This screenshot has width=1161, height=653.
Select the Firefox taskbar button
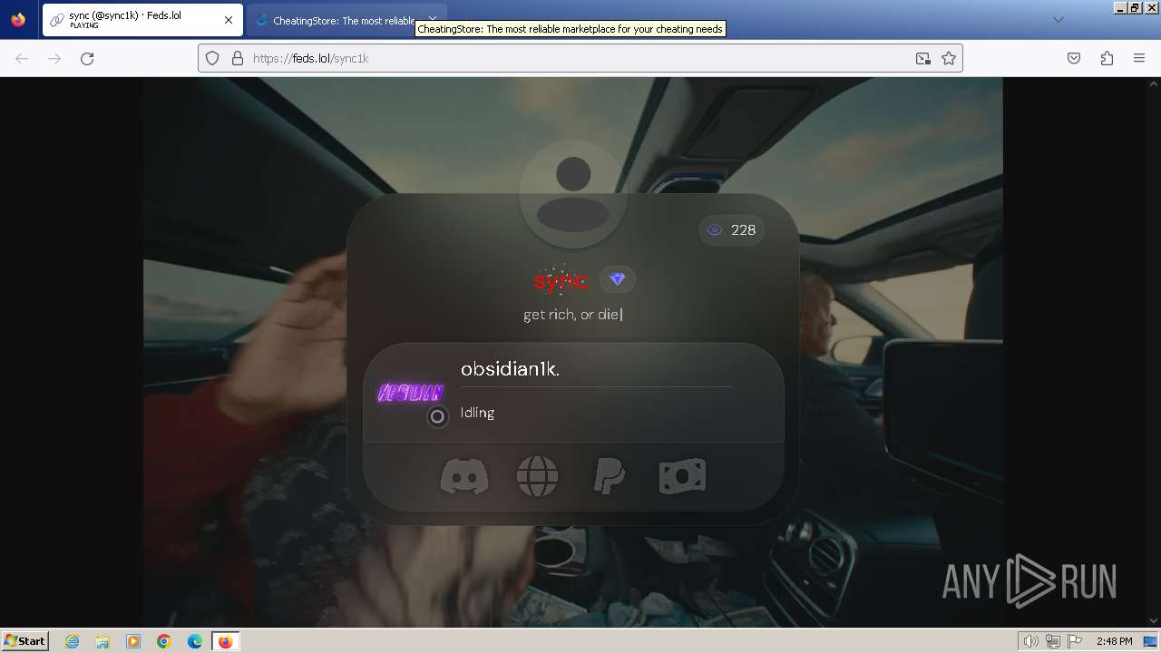coord(225,641)
